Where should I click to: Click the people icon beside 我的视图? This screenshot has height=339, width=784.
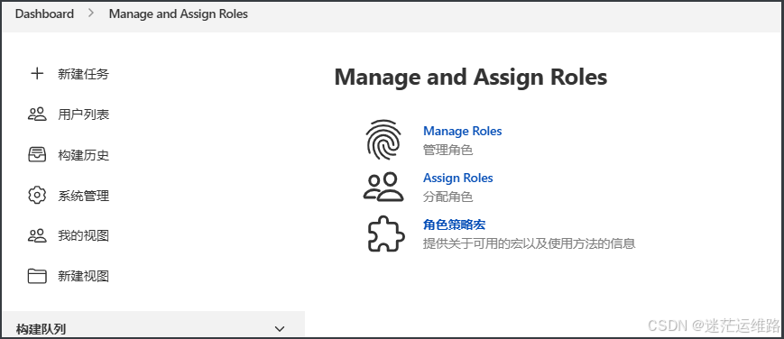pyautogui.click(x=37, y=235)
